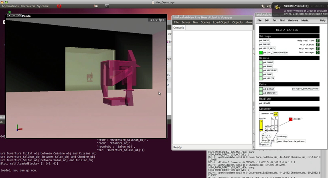Click the video clapper icon in top panel

click(x=96, y=6)
